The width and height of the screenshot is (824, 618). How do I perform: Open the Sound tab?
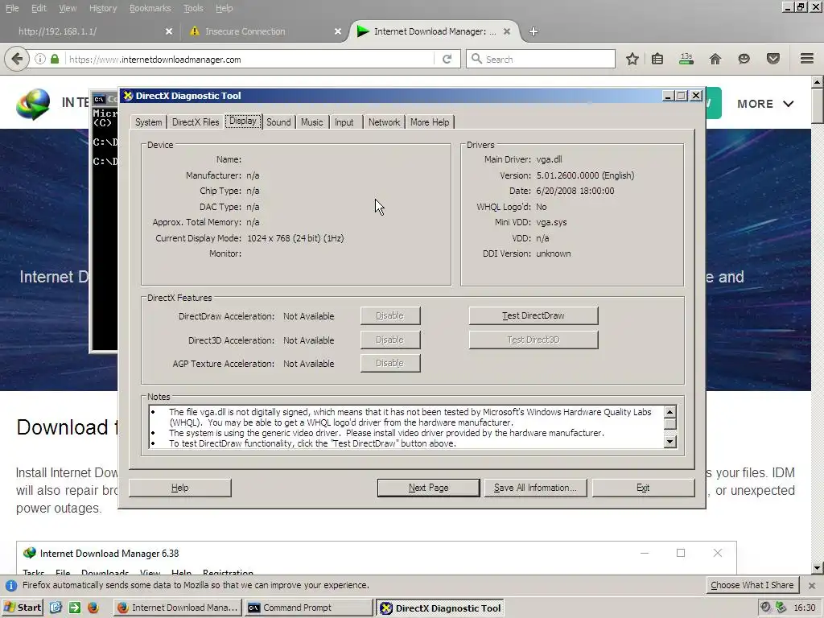pos(278,122)
